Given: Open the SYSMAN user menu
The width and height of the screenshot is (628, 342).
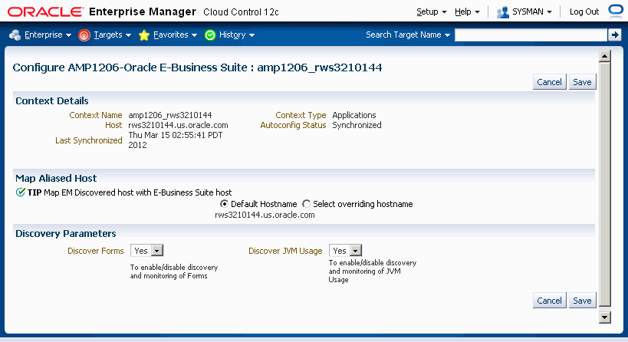Looking at the screenshot, I should (532, 12).
